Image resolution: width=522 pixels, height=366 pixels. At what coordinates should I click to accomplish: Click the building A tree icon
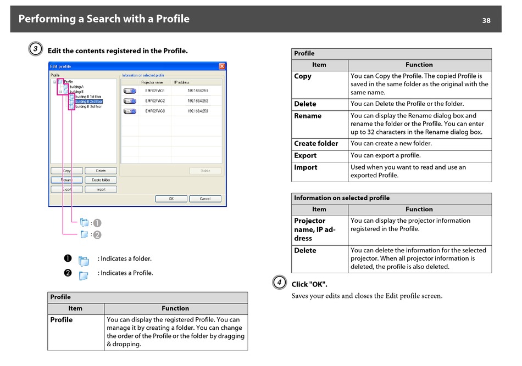(66, 87)
